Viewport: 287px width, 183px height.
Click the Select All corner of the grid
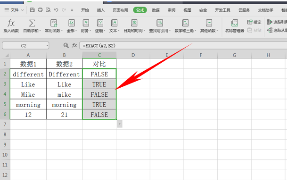pyautogui.click(x=5, y=55)
